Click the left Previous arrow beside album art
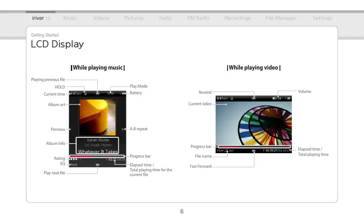The width and height of the screenshot is (364, 221). click(71, 129)
